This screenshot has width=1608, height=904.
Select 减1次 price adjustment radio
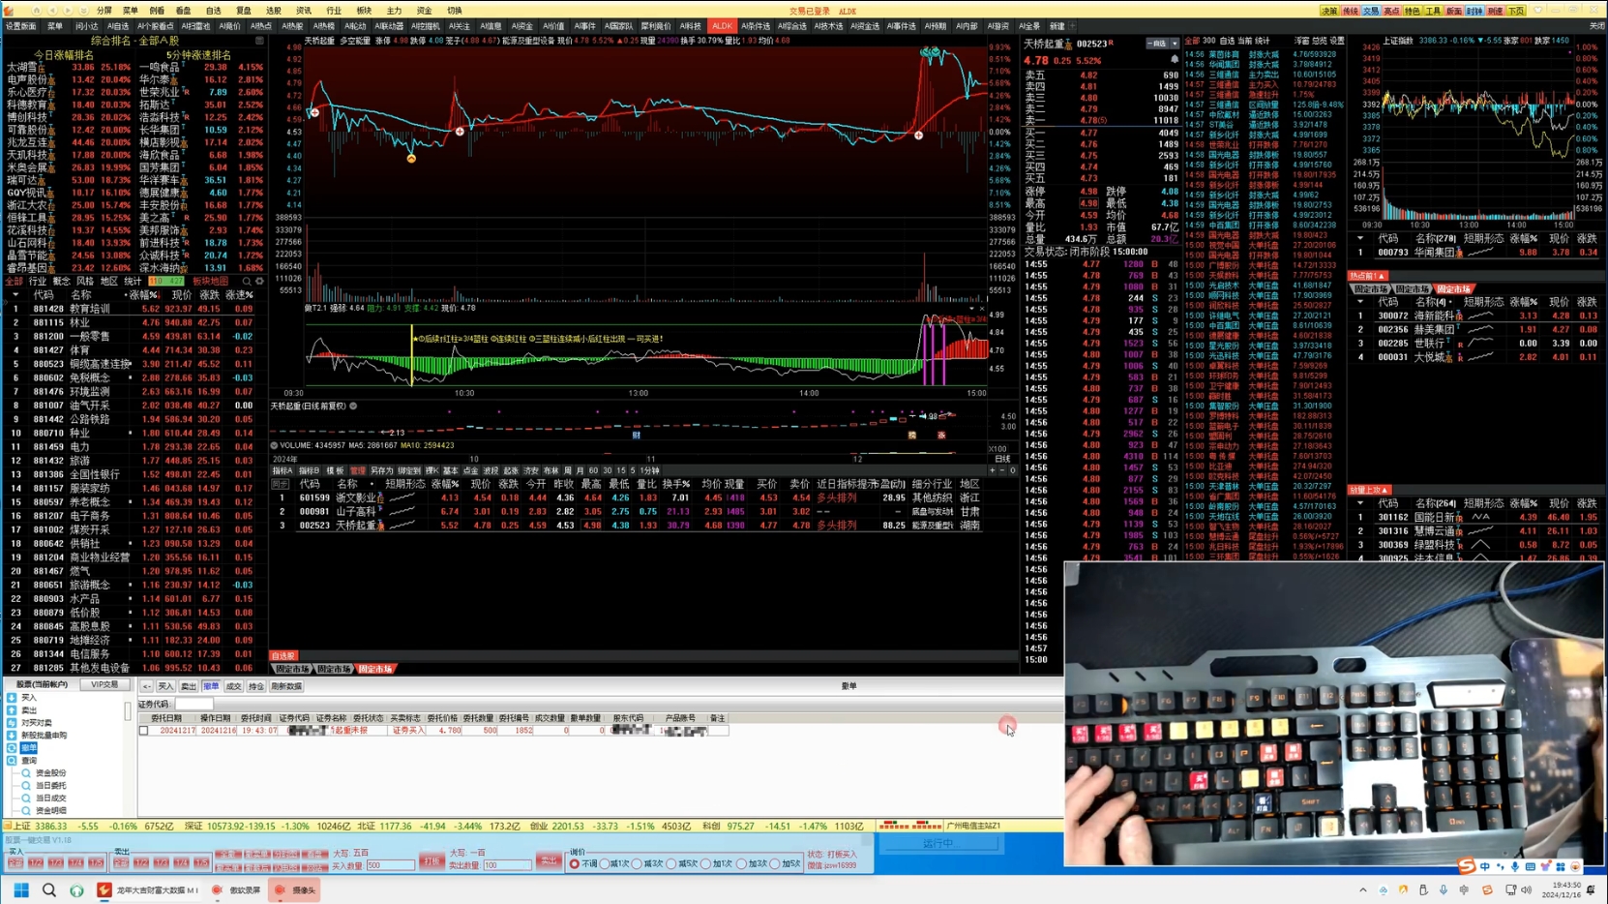click(606, 863)
